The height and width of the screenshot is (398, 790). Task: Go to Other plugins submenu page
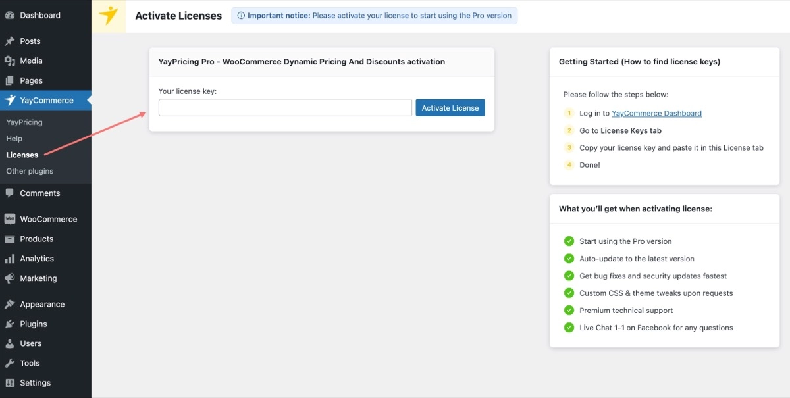30,172
